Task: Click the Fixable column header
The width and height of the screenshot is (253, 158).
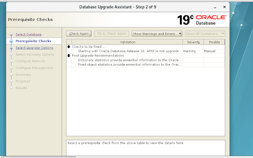Action: coord(214,42)
